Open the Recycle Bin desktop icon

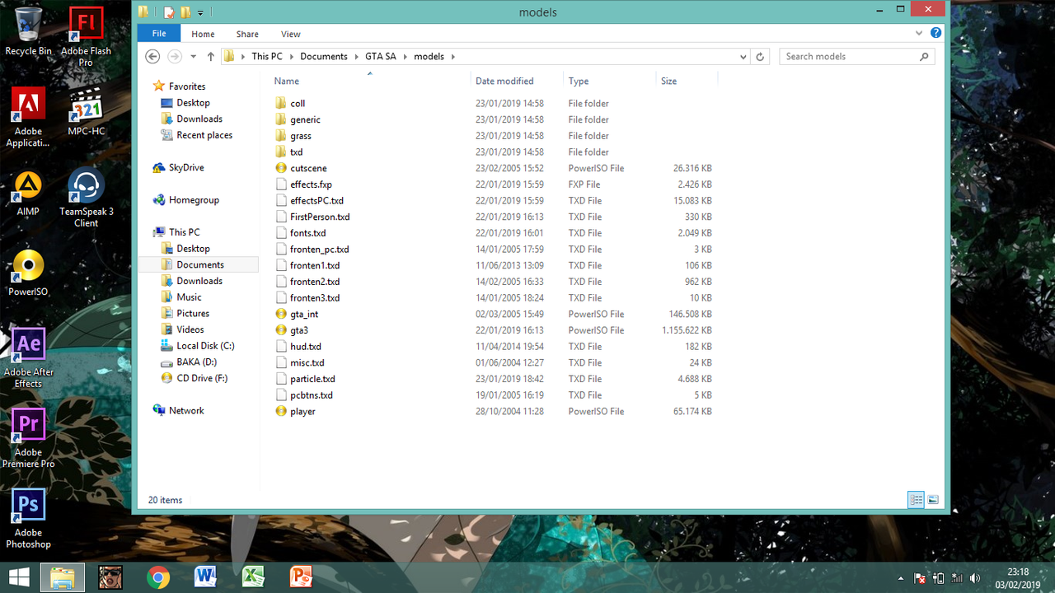[28, 31]
